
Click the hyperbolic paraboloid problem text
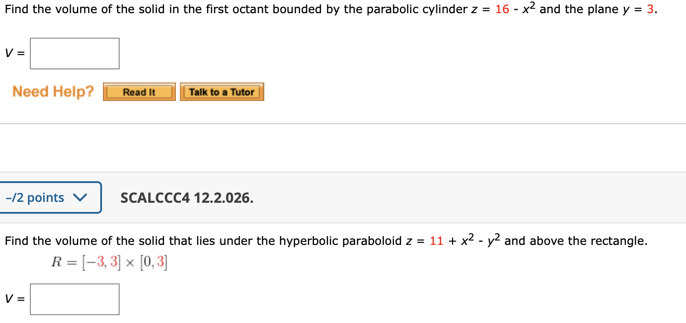point(325,240)
